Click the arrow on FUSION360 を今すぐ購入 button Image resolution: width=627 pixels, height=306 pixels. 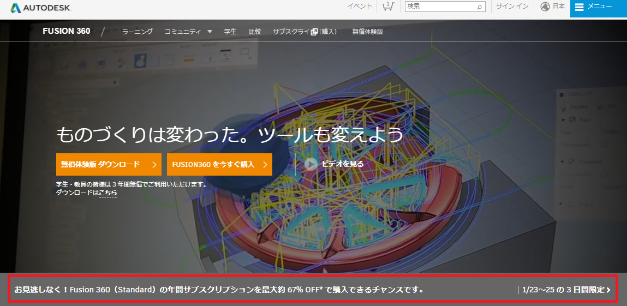click(x=265, y=165)
